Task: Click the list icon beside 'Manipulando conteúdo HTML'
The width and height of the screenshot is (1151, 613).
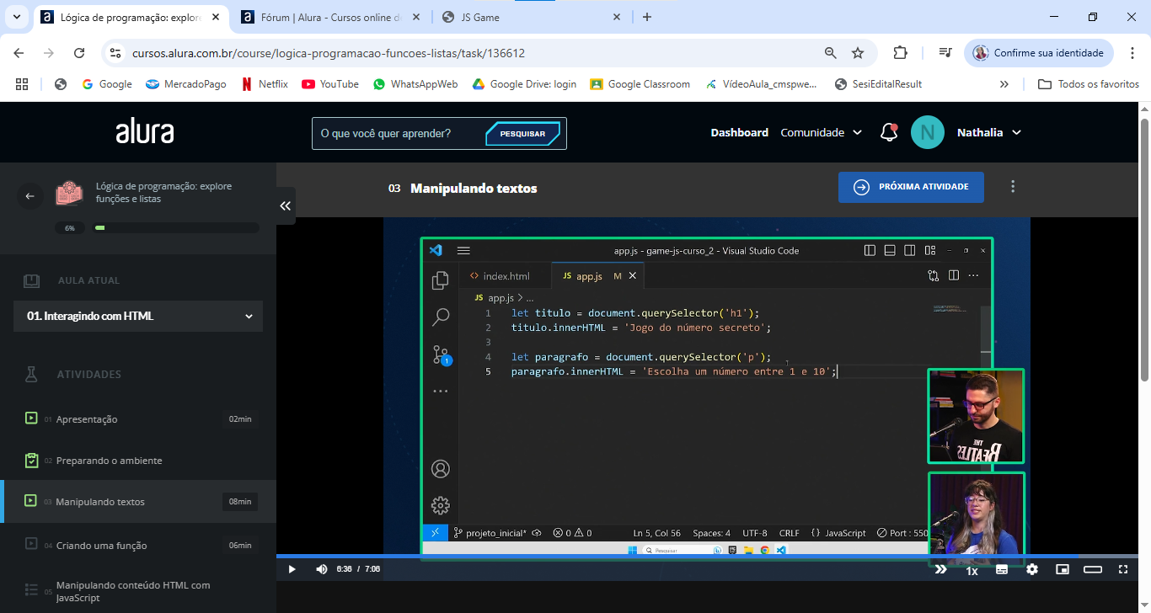Action: 31,590
